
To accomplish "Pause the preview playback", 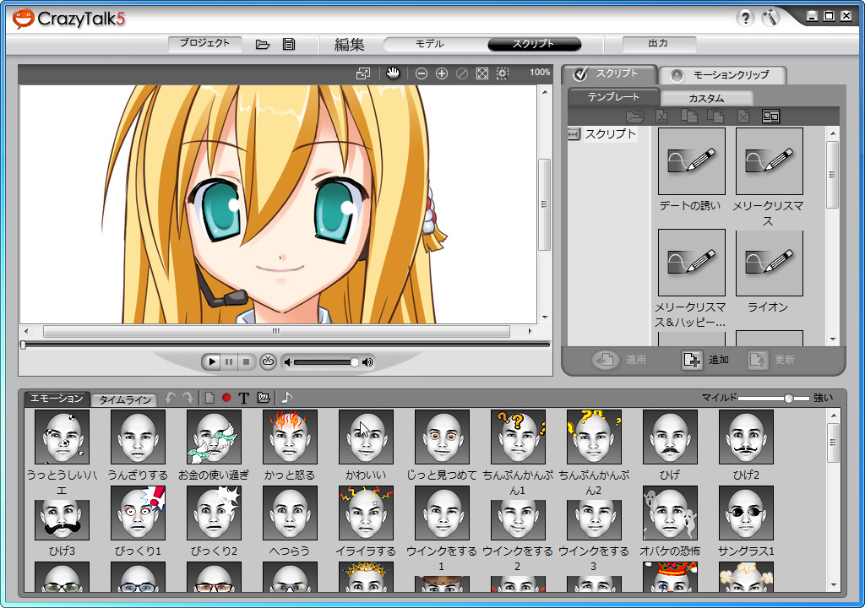I will tap(228, 362).
